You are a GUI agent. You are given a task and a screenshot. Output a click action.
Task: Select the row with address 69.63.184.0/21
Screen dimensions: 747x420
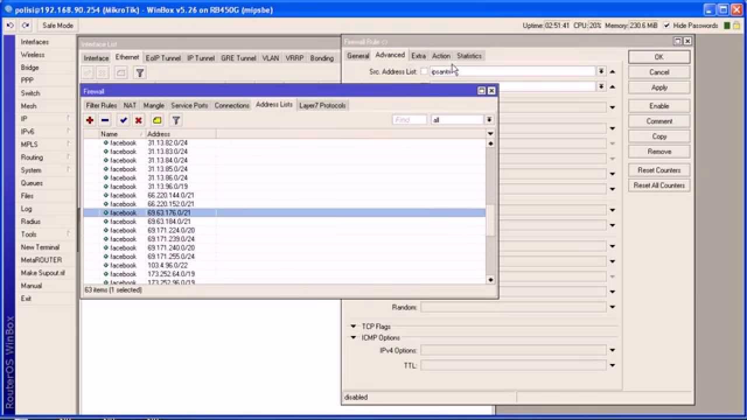click(x=284, y=222)
